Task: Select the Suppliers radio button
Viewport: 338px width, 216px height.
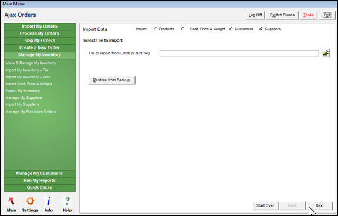Action: [x=261, y=29]
